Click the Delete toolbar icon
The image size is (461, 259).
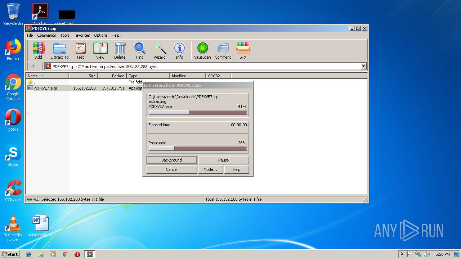point(120,50)
